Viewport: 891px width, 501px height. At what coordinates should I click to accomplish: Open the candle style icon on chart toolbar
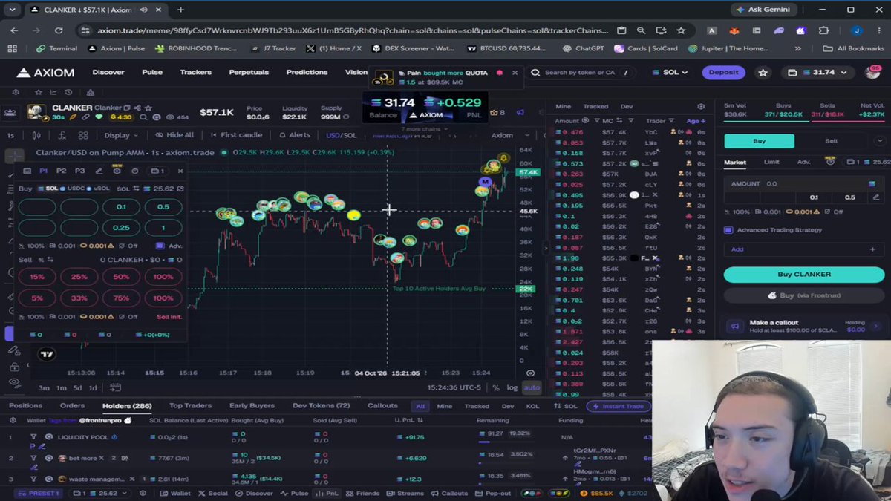(x=36, y=135)
